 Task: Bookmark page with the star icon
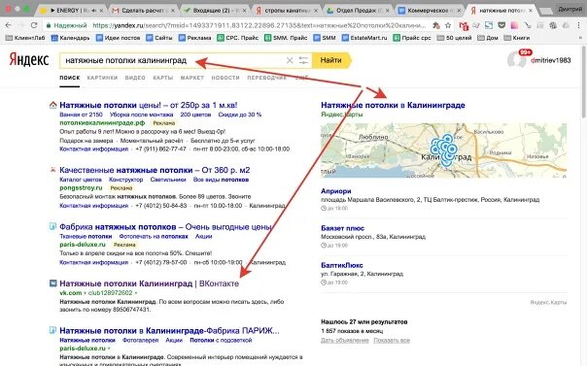448,25
